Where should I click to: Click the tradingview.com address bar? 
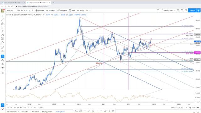click(x=33, y=6)
